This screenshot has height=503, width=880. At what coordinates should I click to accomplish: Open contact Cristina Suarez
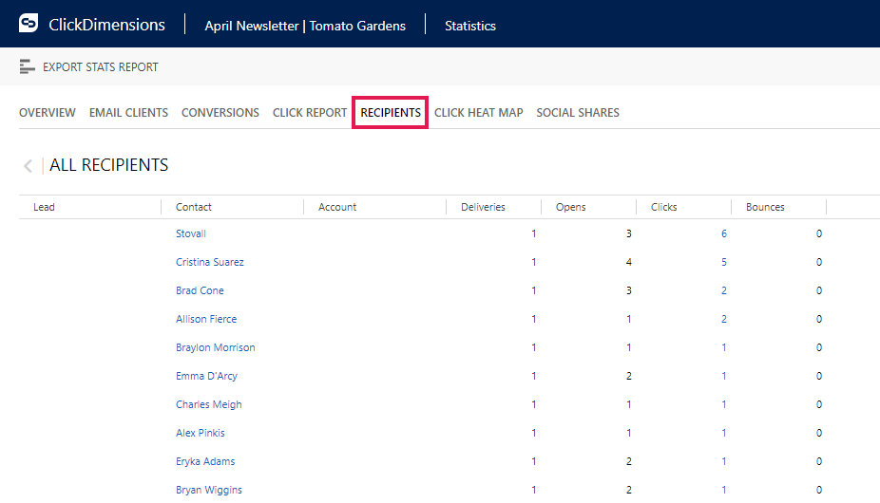point(210,262)
